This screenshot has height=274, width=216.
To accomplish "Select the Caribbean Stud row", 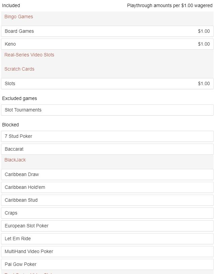I will point(107,200).
